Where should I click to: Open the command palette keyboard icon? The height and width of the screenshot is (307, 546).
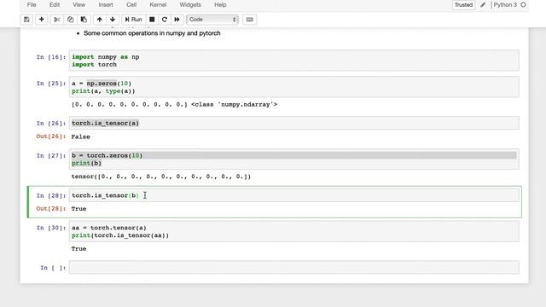250,20
